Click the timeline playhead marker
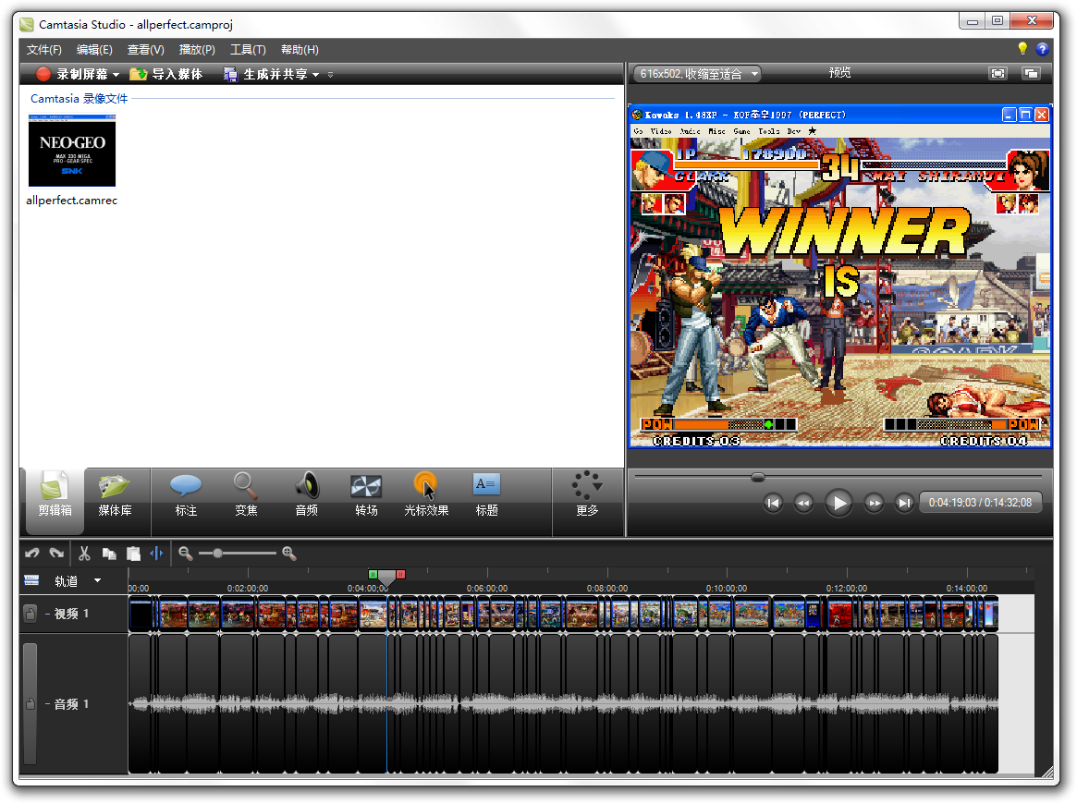1077x804 pixels. (x=386, y=579)
